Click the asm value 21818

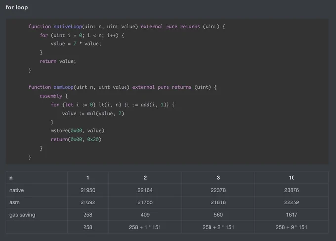(218, 202)
